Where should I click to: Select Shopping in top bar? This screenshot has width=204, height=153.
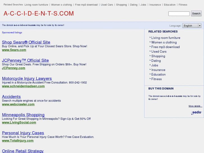pyautogui.click(x=122, y=5)
